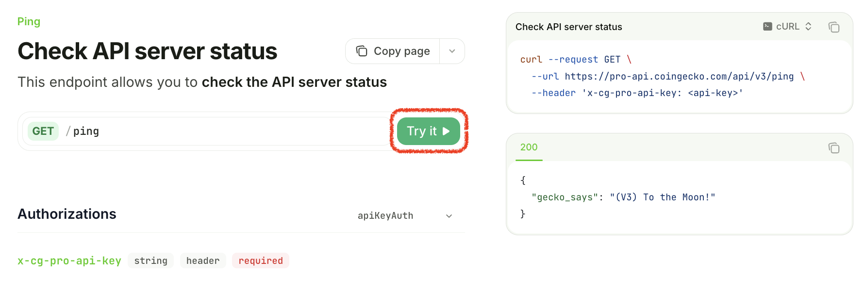Screen dimensions: 866x293
Task: Select the 200 response tab
Action: pyautogui.click(x=529, y=147)
